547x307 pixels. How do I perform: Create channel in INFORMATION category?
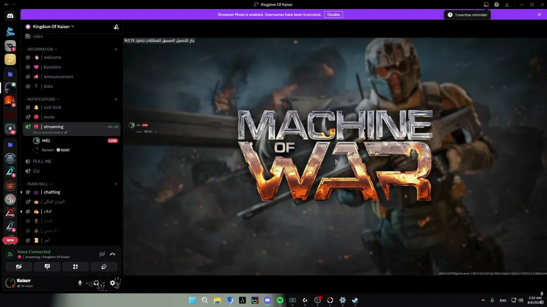(x=116, y=49)
